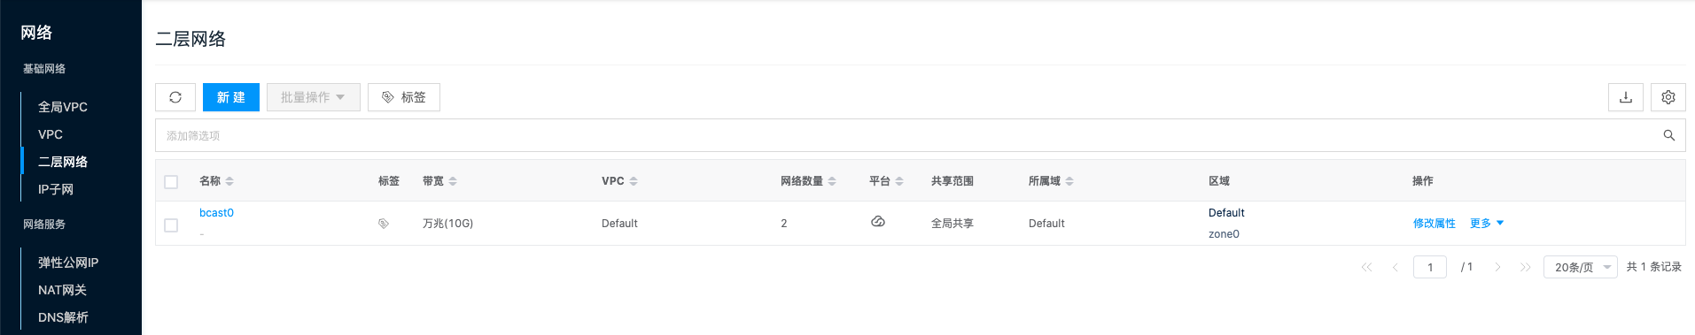
Task: Click the 新建 button
Action: (231, 97)
